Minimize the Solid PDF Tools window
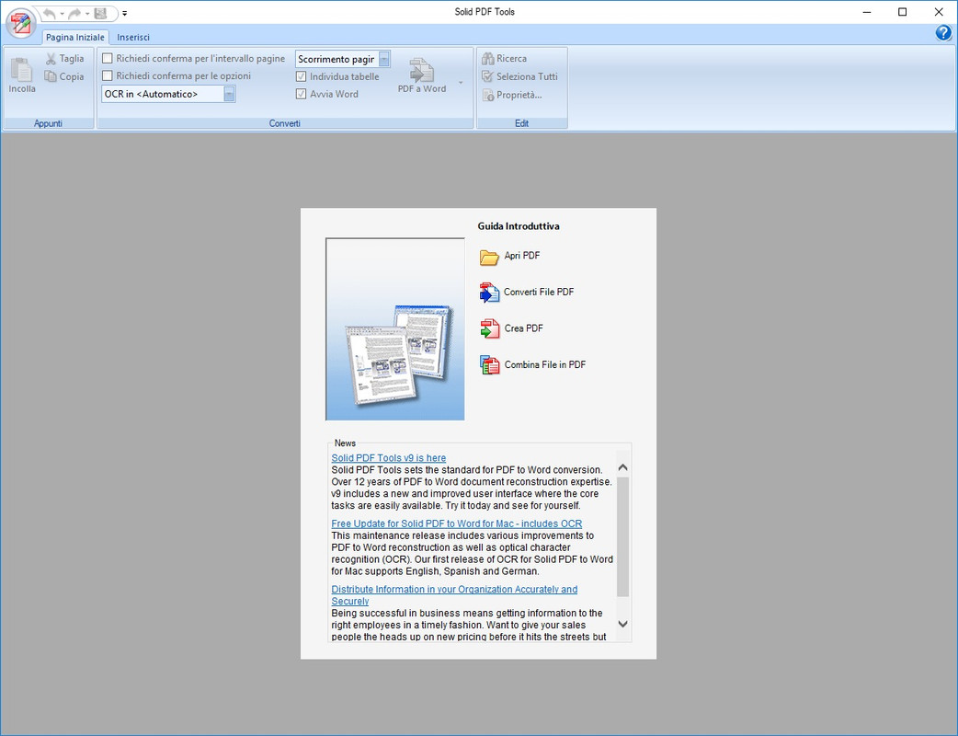Image resolution: width=958 pixels, height=736 pixels. click(x=866, y=12)
